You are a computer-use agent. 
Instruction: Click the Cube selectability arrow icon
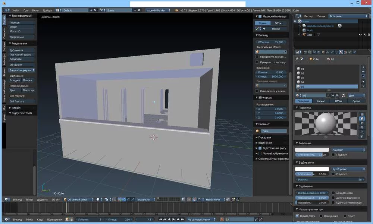click(x=365, y=35)
